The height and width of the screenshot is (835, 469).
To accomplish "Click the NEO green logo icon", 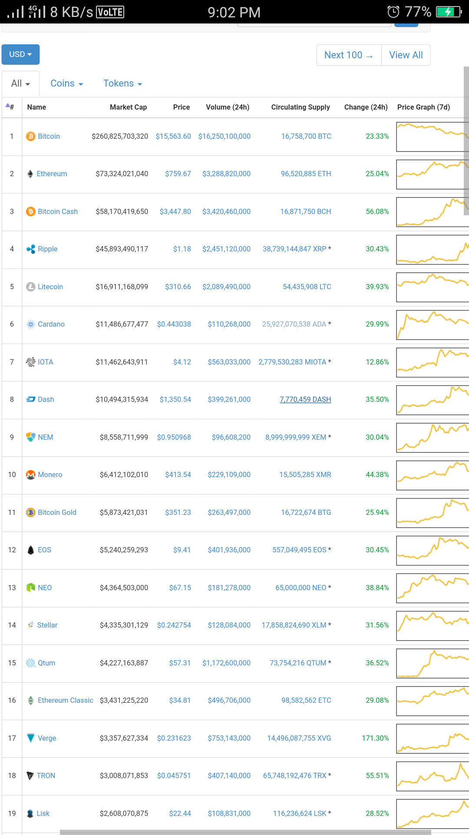I will pyautogui.click(x=30, y=588).
